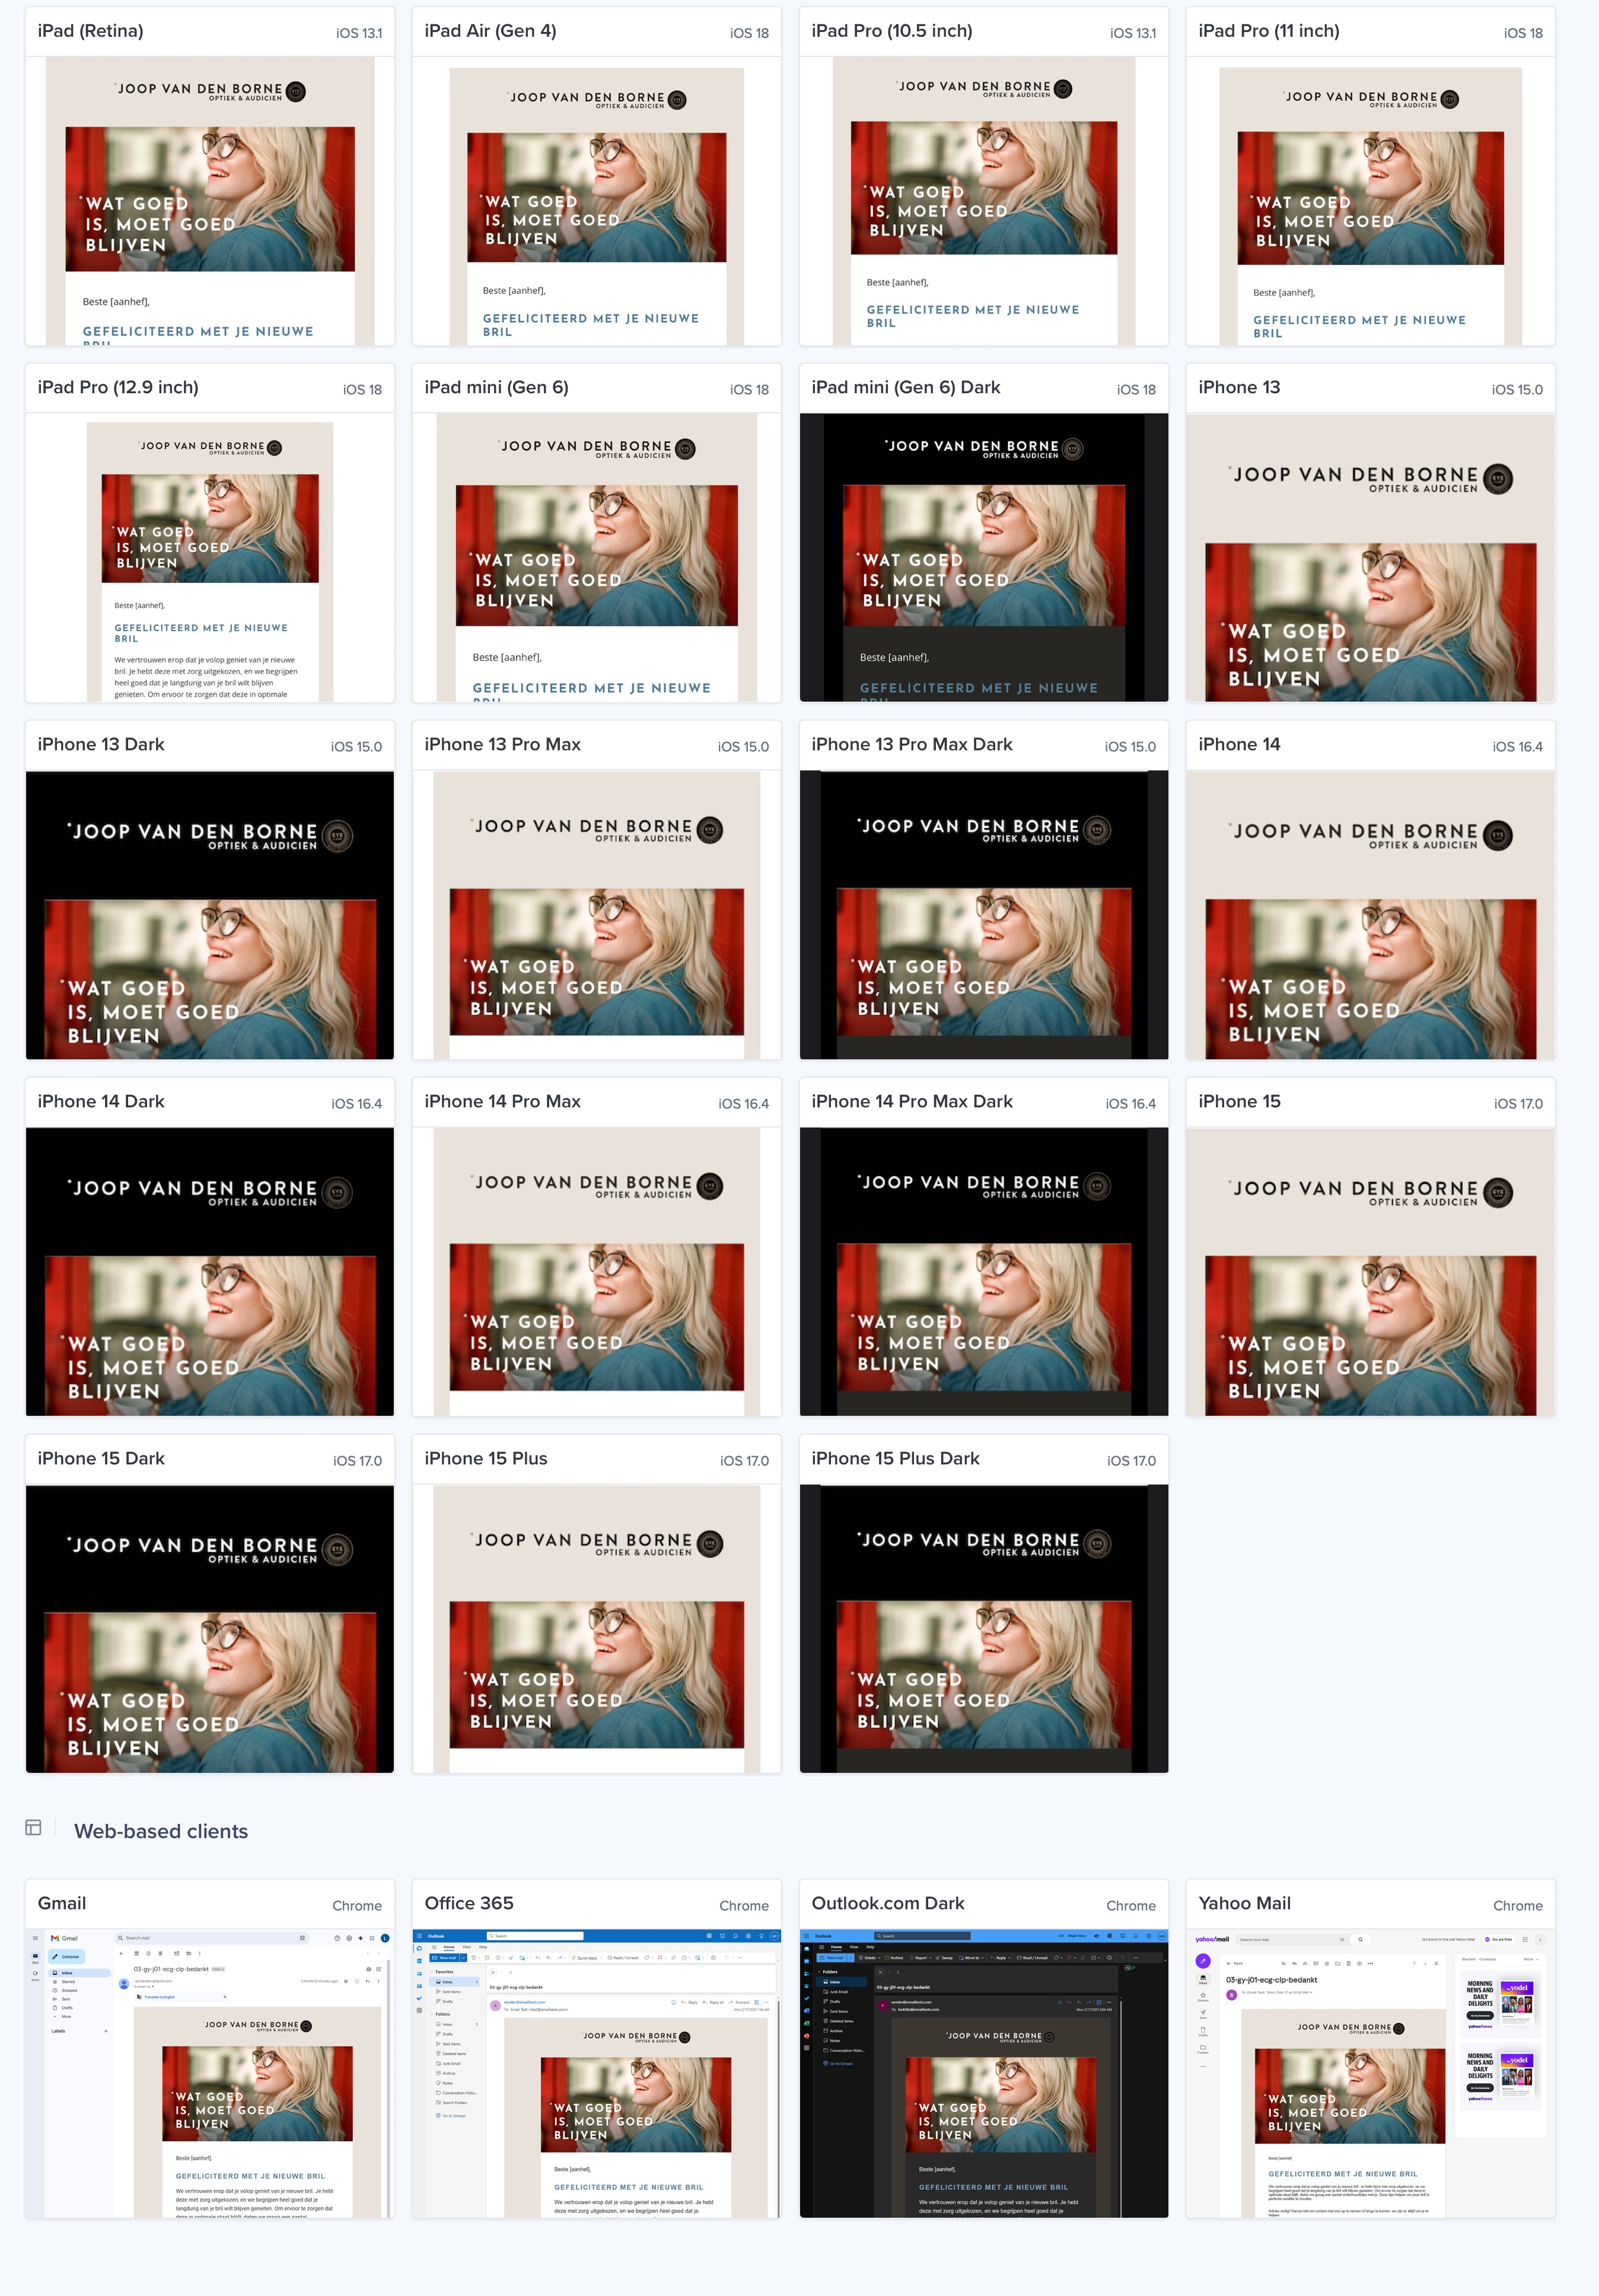Screen dimensions: 1599x2296
Task: Click the 'iPhone 14 Pro Max' title
Action: [502, 1102]
